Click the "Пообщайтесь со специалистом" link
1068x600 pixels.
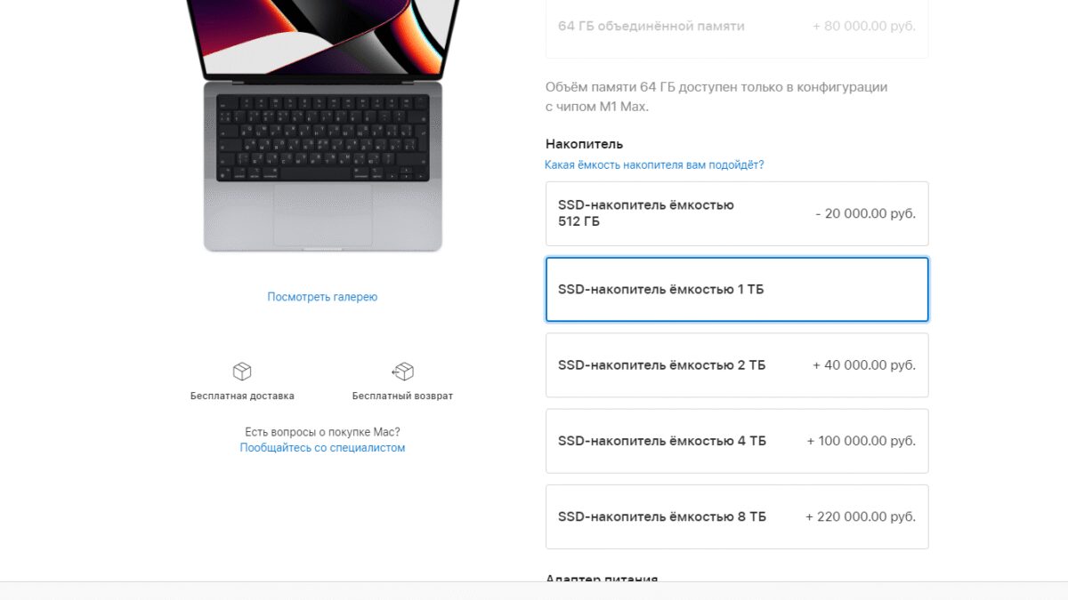322,448
